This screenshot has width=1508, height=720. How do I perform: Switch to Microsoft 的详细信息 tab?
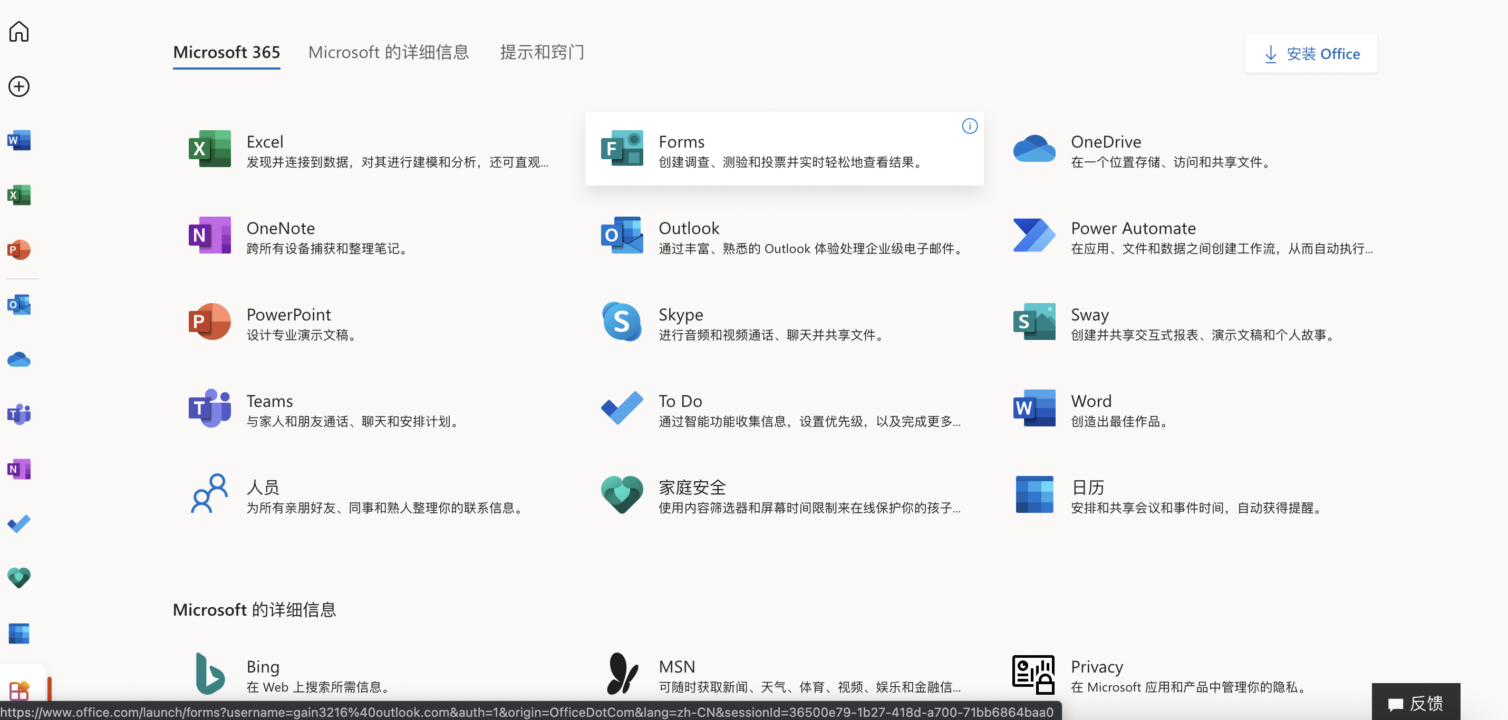pos(388,53)
